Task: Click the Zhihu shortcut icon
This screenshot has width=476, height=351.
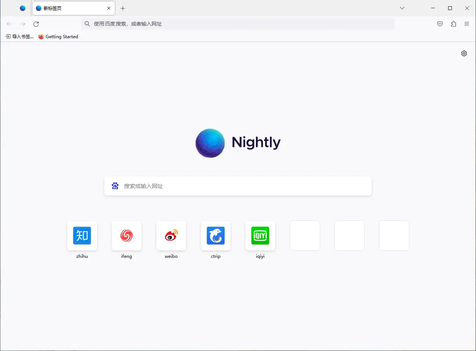Action: click(x=82, y=236)
